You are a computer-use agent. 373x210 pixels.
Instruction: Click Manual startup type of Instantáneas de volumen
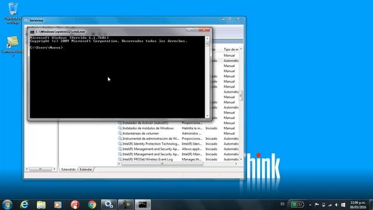coord(229,134)
